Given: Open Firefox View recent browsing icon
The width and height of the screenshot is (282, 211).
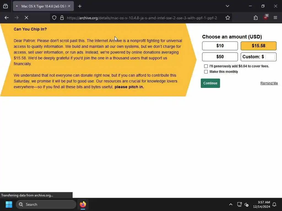Looking at the screenshot, I should pyautogui.click(x=6, y=6).
